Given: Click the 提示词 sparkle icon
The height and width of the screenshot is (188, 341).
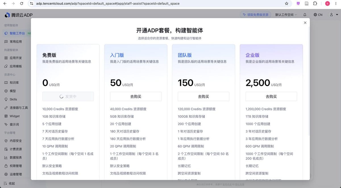Looking at the screenshot, I should 6,125.
